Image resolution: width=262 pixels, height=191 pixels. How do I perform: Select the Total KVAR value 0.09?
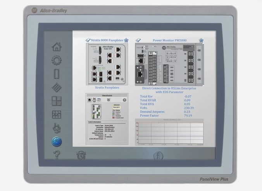point(187,100)
